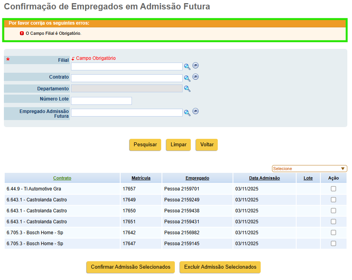Sort the table by Empregado header
This screenshot has width=352, height=280.
197,178
